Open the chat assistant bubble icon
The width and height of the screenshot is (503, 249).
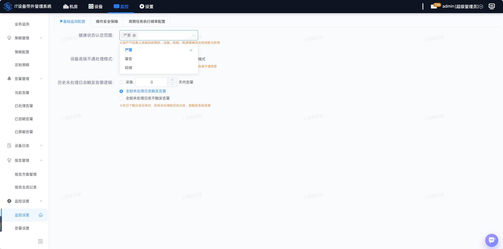(x=491, y=240)
